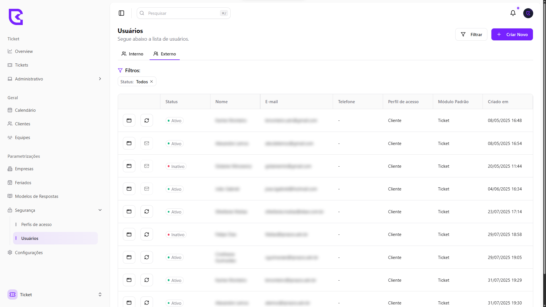Open the notifications bell
546x307 pixels.
(x=513, y=13)
